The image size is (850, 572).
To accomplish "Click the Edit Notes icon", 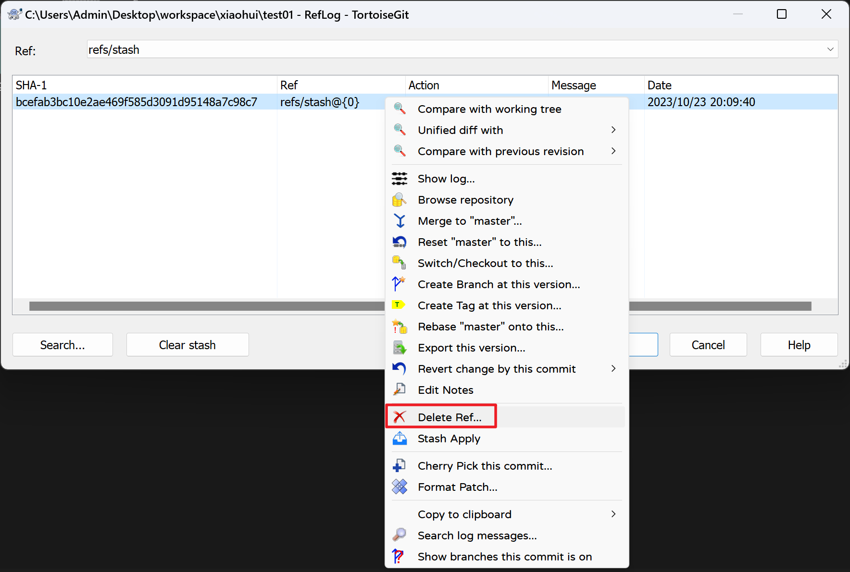I will [400, 389].
